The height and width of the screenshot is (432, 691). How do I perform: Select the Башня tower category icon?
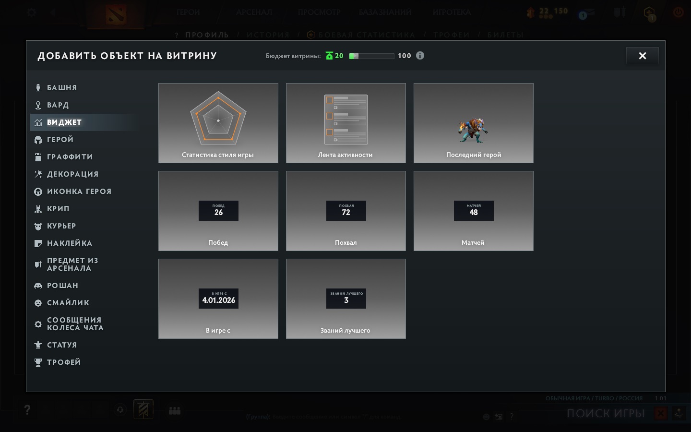38,88
